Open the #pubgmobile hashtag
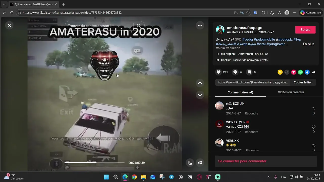 [x=264, y=39]
